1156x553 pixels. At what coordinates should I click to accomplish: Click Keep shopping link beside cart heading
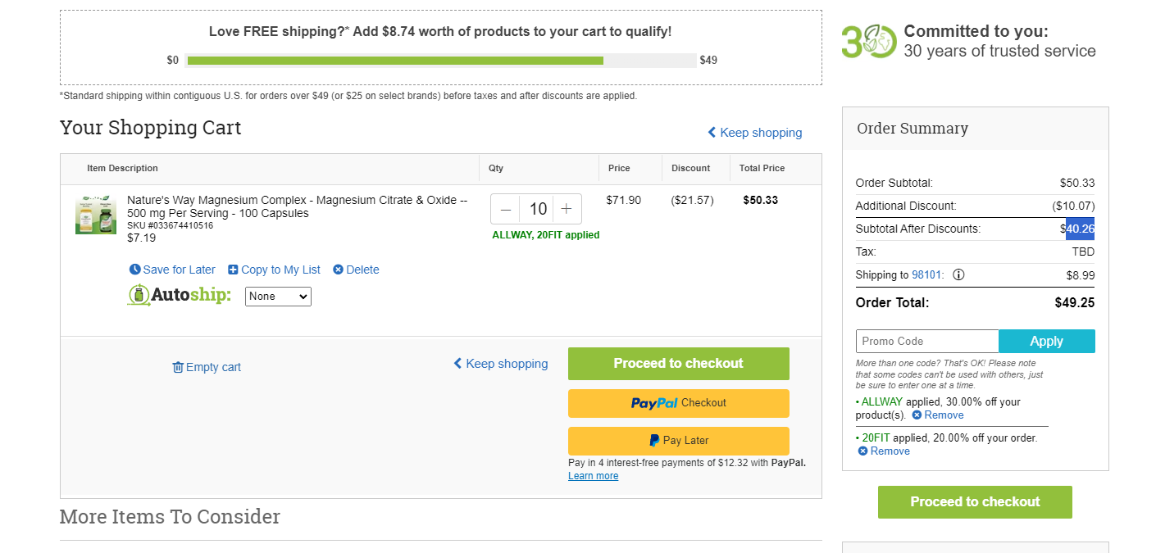pyautogui.click(x=755, y=133)
